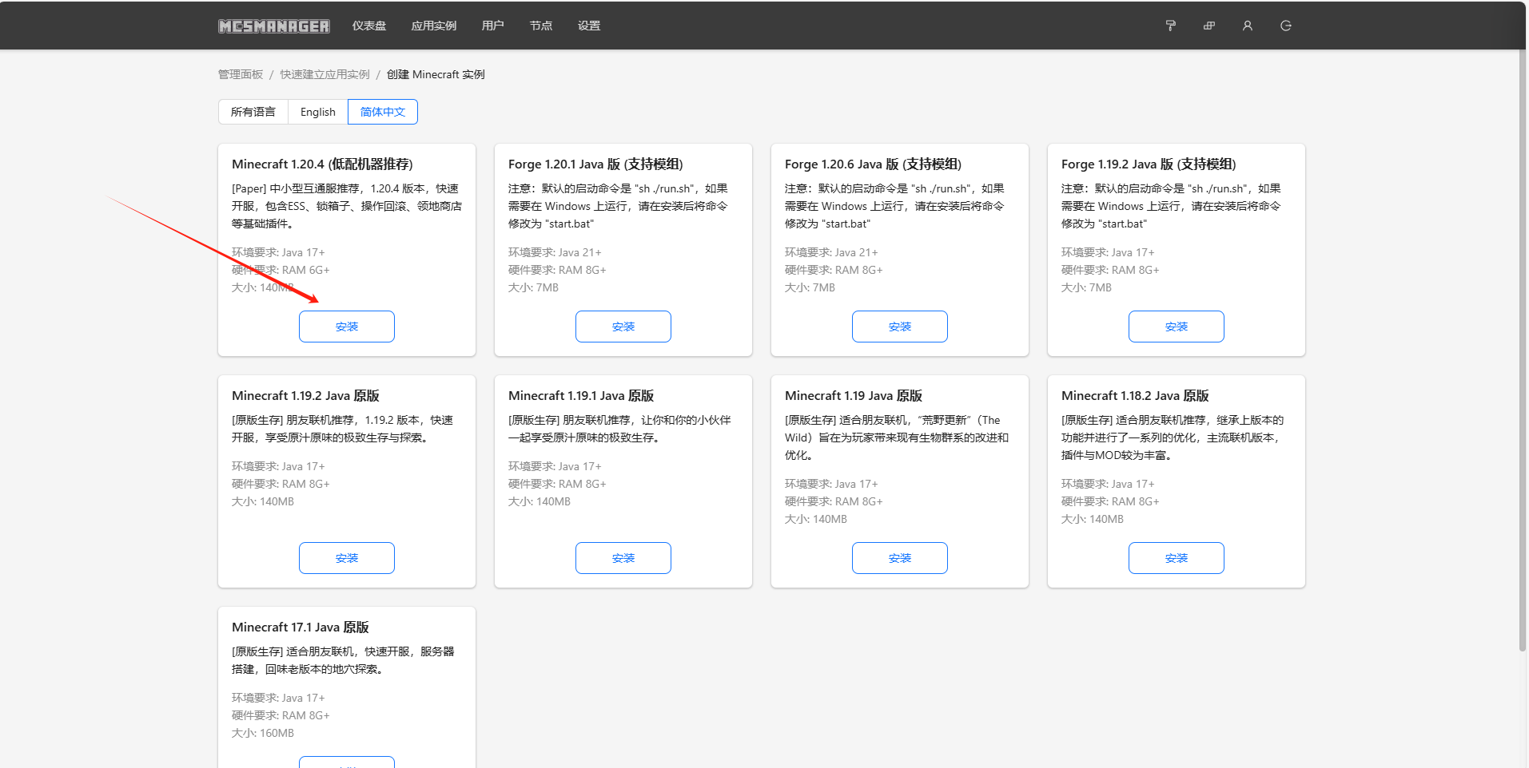Screen dimensions: 1529x768
Task: Open the 仪表盘 menu item
Action: click(369, 26)
